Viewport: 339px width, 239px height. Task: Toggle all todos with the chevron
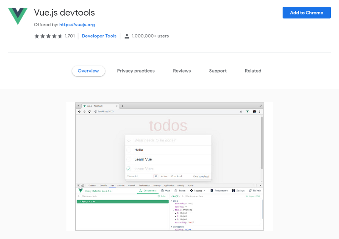(129, 141)
